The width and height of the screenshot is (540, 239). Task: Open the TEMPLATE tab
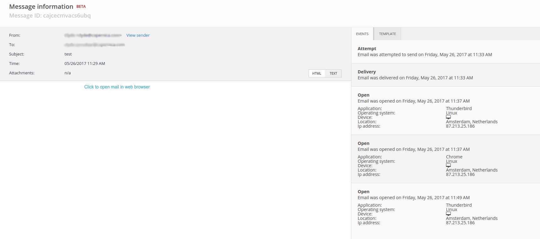pos(387,34)
